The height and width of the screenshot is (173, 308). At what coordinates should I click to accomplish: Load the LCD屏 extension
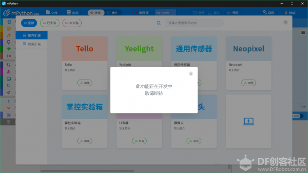pyautogui.click(x=139, y=141)
